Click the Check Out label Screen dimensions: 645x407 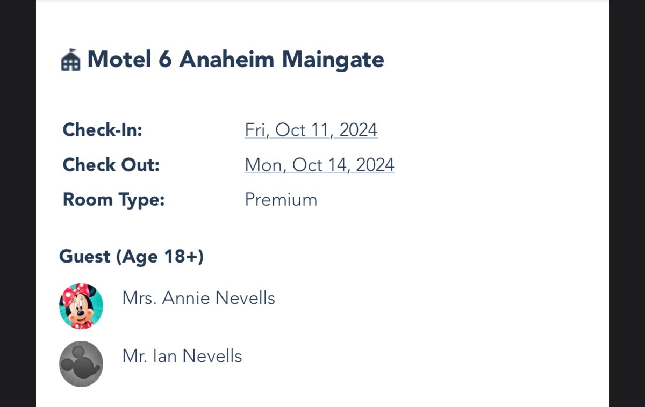(x=111, y=165)
